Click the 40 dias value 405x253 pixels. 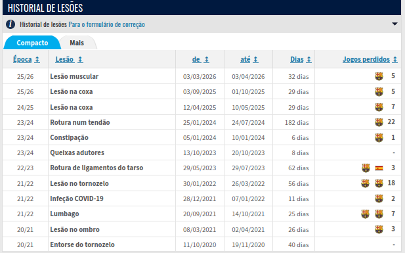pyautogui.click(x=299, y=244)
